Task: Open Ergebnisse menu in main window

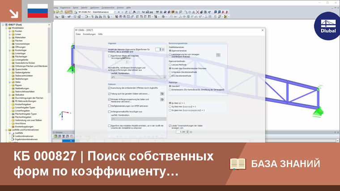Action: (x=65, y=8)
